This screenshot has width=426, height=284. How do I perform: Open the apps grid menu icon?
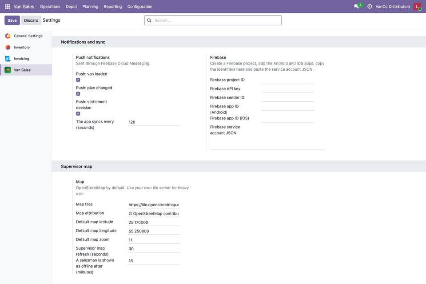tap(8, 6)
